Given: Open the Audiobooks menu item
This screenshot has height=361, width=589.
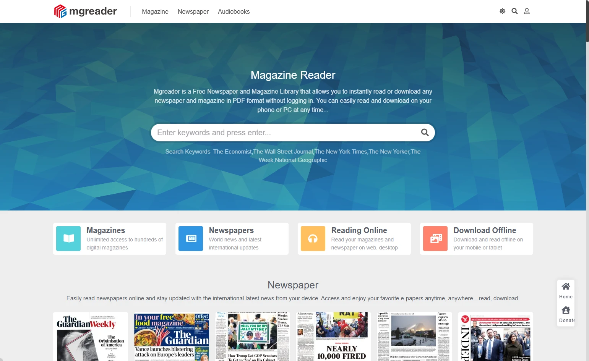Looking at the screenshot, I should 234,12.
